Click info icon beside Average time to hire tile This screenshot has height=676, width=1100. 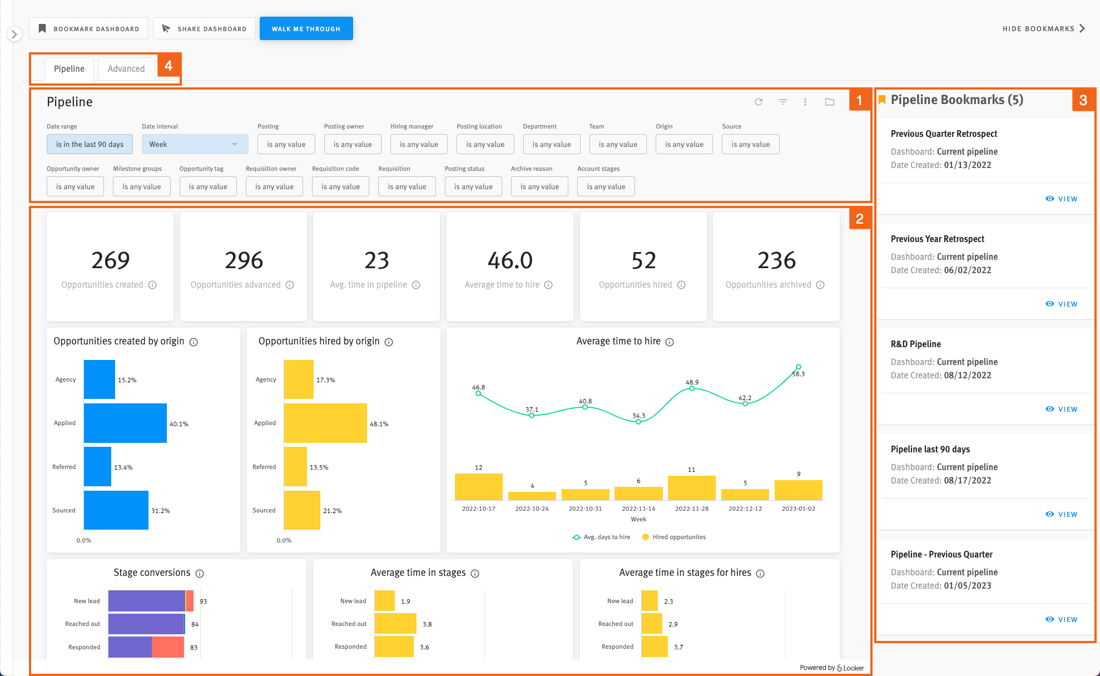[548, 285]
